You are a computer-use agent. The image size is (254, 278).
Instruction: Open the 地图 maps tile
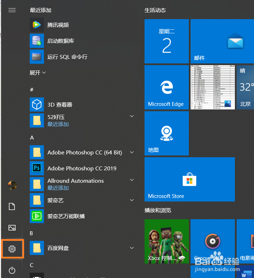point(166,133)
